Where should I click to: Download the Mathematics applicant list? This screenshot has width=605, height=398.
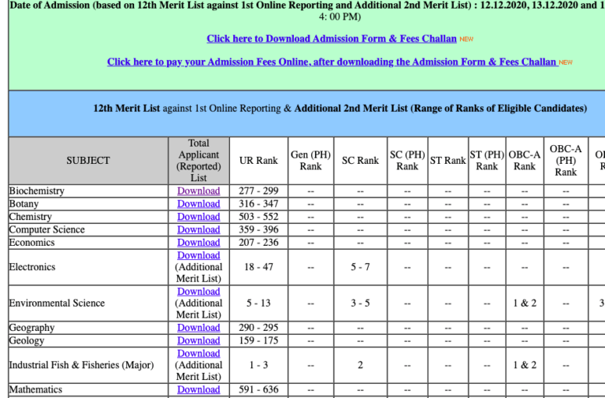199,389
